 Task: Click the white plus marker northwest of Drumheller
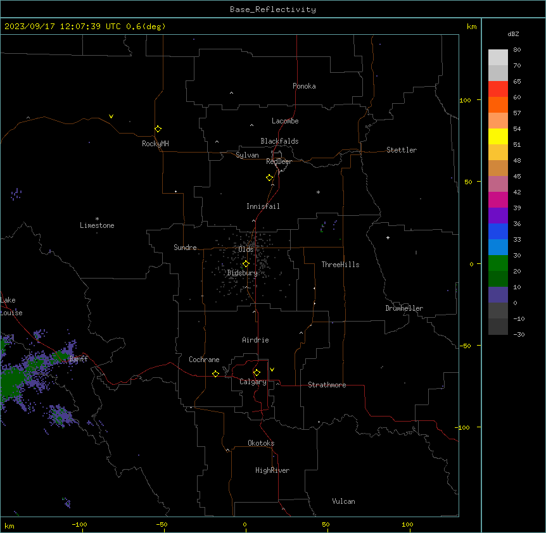coord(388,237)
